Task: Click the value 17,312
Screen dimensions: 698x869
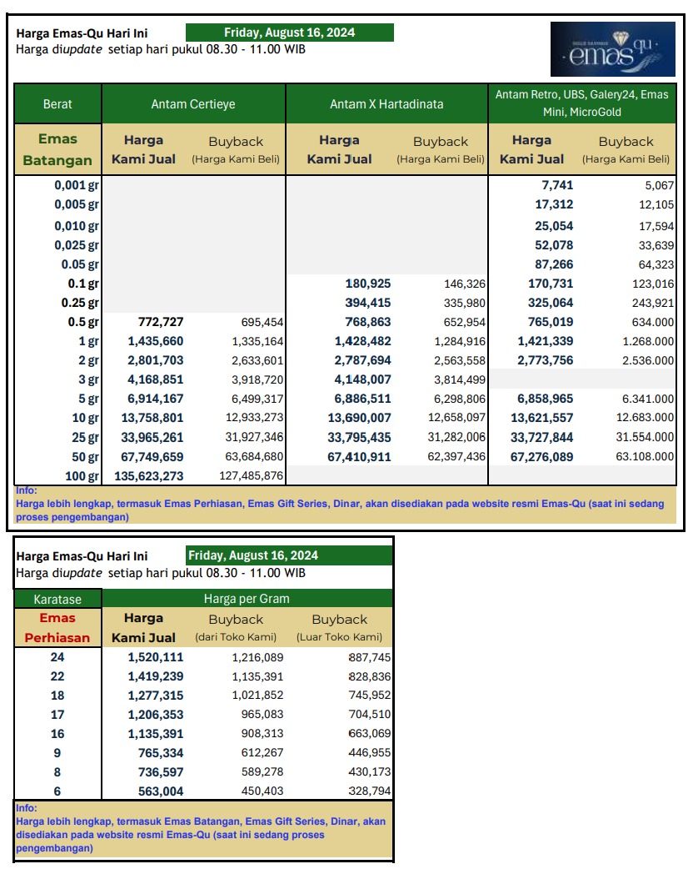Action: click(554, 204)
